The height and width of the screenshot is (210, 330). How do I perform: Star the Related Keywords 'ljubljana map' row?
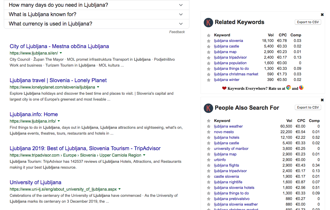pos(208,52)
